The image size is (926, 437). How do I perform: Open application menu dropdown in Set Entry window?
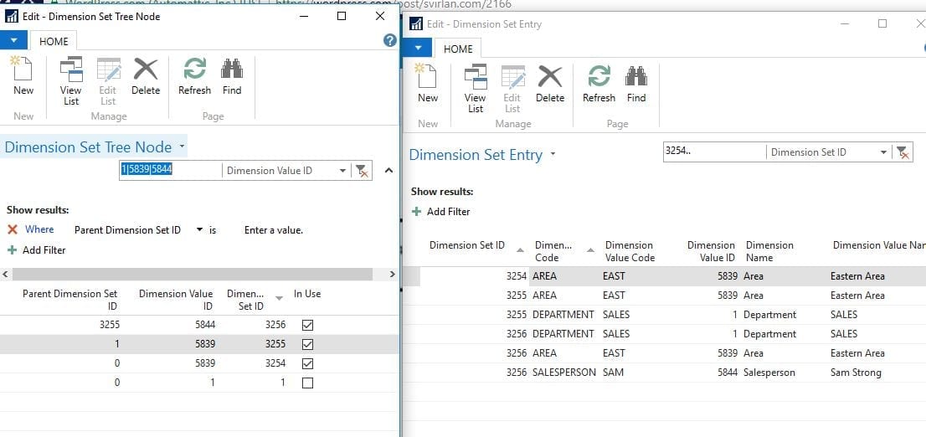click(x=418, y=49)
